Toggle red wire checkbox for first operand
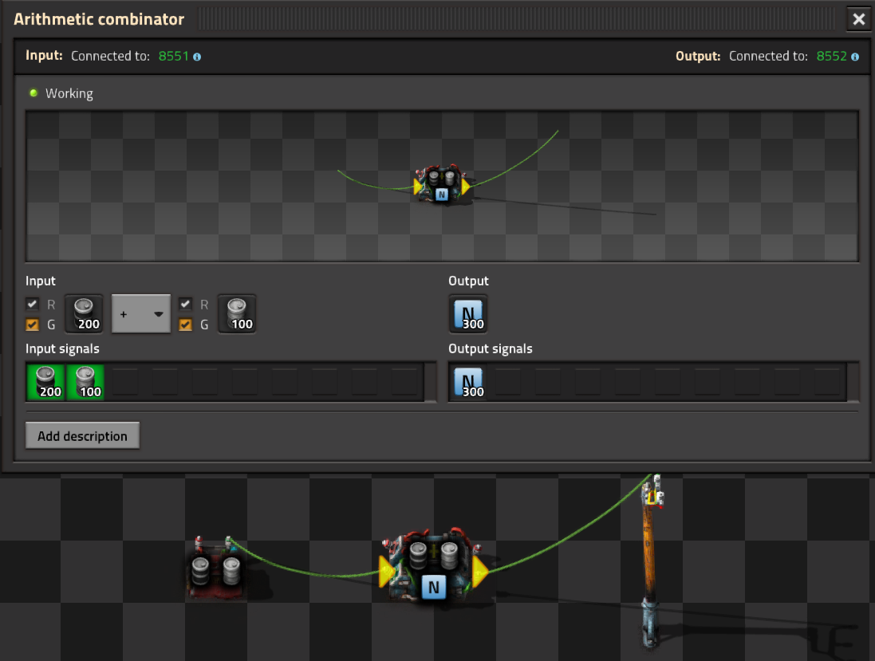The width and height of the screenshot is (875, 661). tap(33, 304)
